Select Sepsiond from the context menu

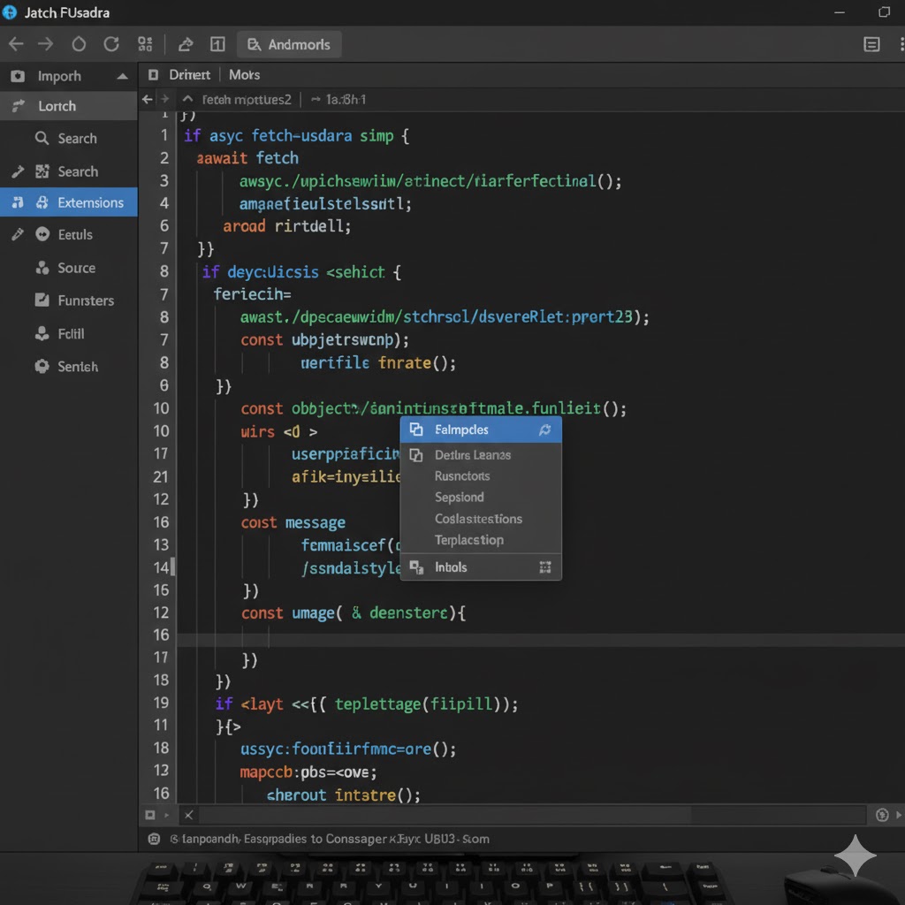click(x=460, y=498)
